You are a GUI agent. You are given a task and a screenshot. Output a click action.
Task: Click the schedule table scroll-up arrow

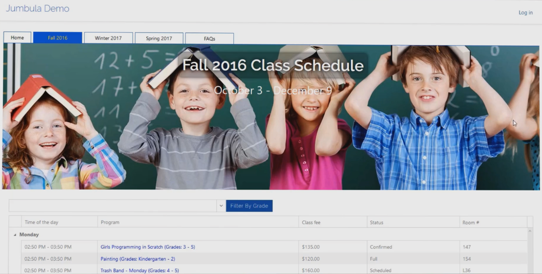(530, 231)
